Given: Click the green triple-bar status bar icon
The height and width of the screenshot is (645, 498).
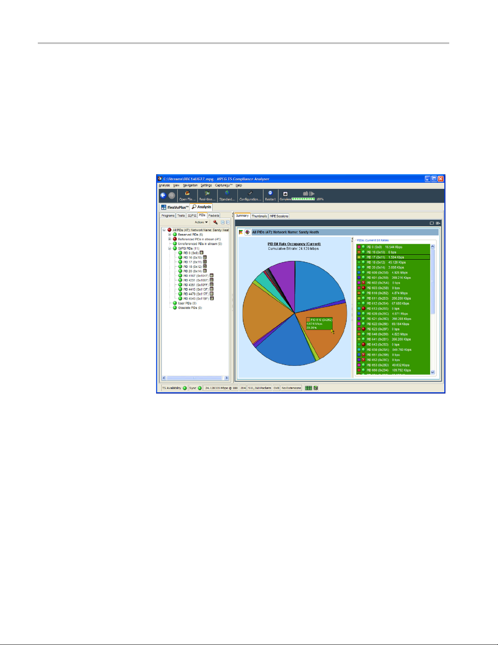Looking at the screenshot, I should (309, 388).
